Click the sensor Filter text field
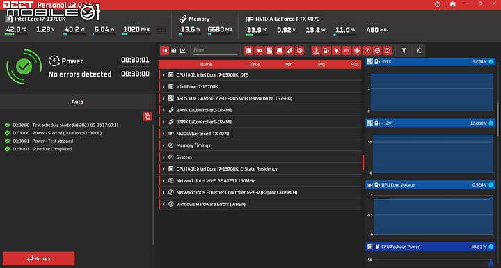Image resolution: width=501 pixels, height=268 pixels. point(215,50)
